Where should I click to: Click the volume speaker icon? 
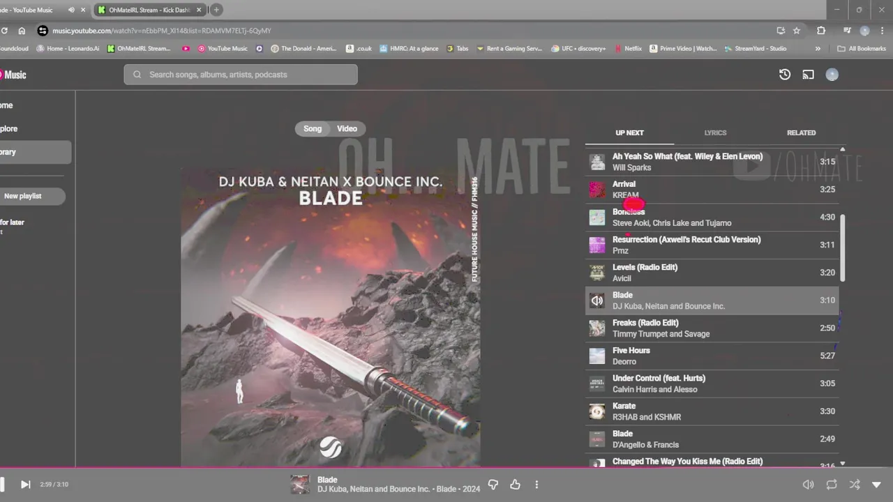pos(808,485)
